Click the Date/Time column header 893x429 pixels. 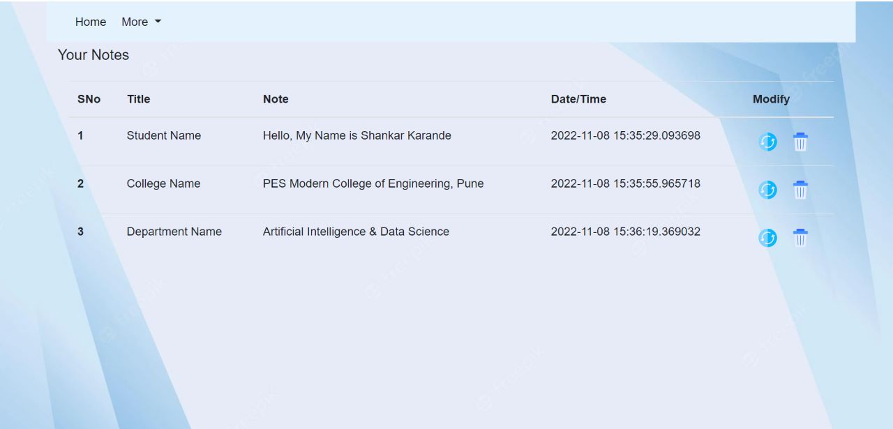(578, 99)
